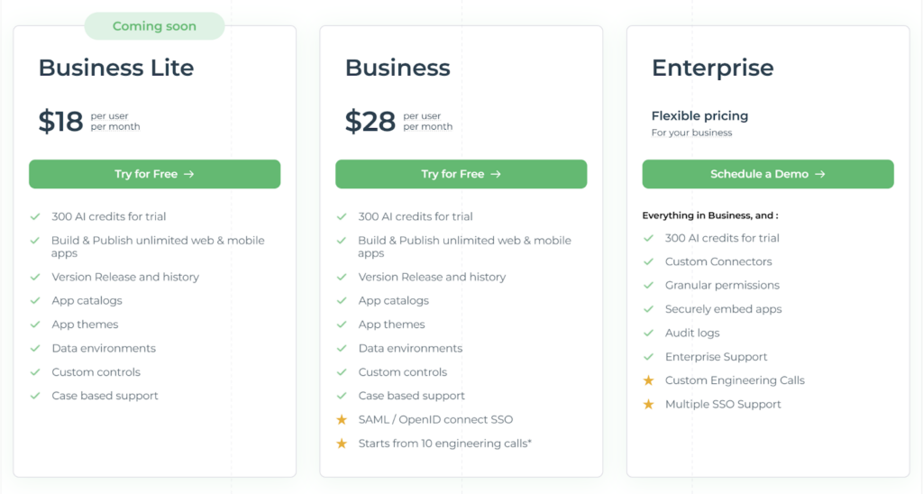The height and width of the screenshot is (494, 923).
Task: Click Business Lite Case based support item
Action: [x=105, y=396]
